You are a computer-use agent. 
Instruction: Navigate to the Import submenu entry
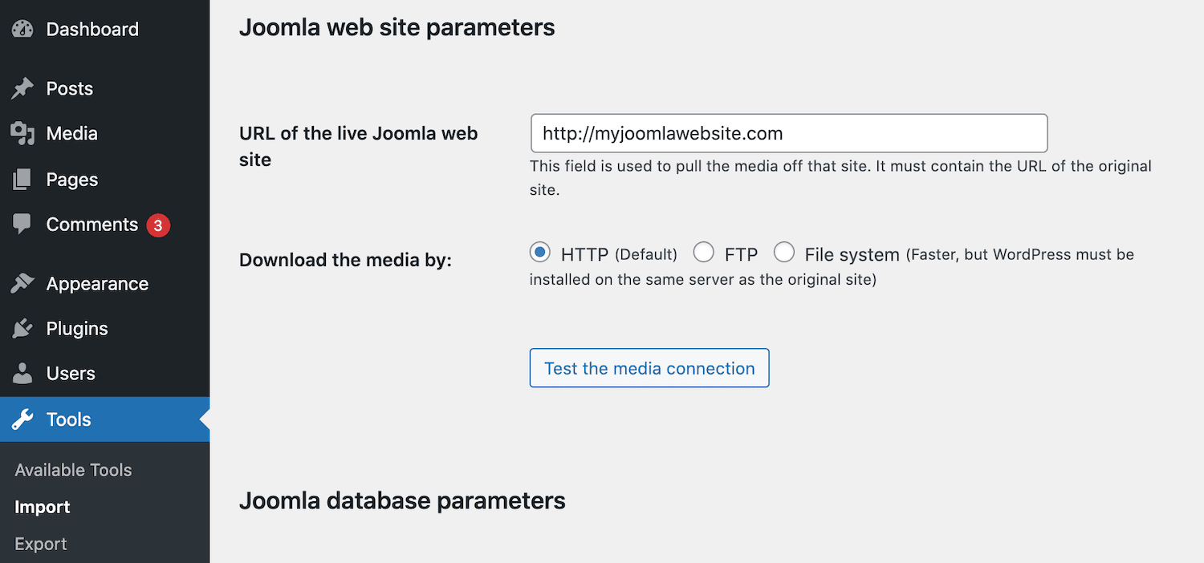[42, 507]
